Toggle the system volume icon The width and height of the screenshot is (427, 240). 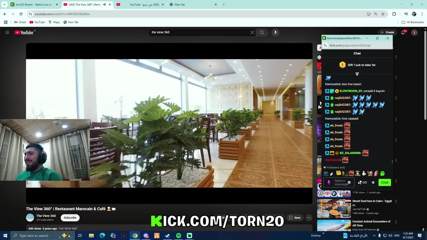point(391,236)
